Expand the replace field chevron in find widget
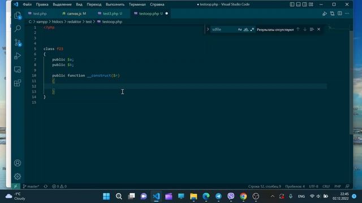This screenshot has height=203, width=362. 208,29
